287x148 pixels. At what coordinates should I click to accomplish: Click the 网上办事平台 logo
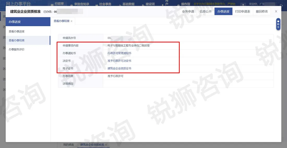coord(18,4)
